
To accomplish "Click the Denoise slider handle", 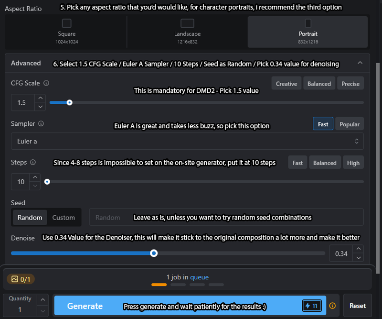I will [x=154, y=253].
